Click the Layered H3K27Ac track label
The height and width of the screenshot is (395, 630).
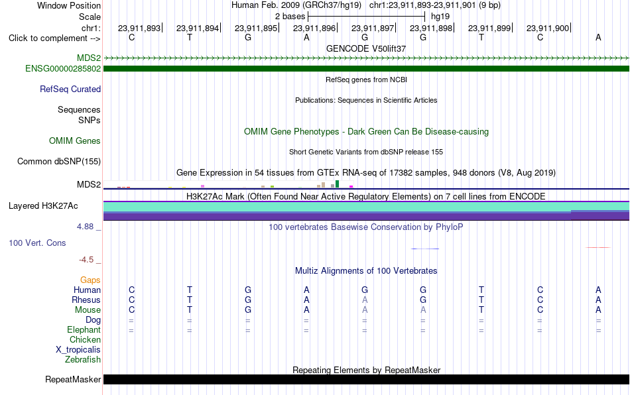coord(43,206)
